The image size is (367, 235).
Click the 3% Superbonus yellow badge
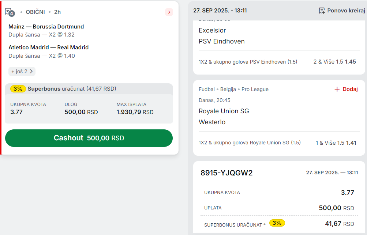18,88
